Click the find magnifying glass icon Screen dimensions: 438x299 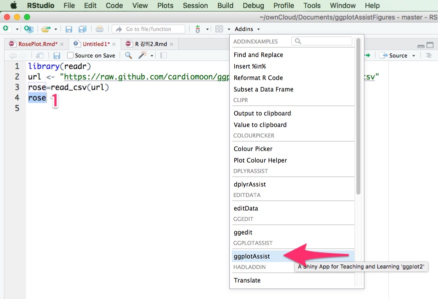(129, 55)
